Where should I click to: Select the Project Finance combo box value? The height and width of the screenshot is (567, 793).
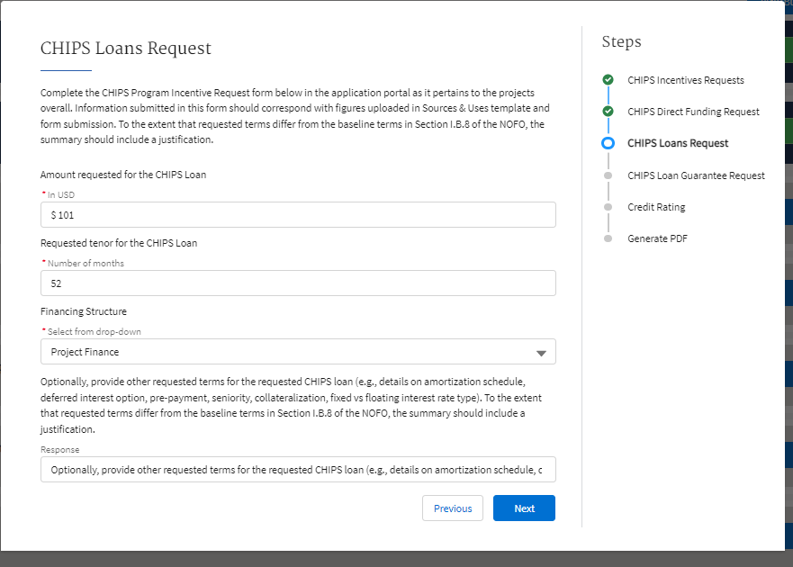tap(288, 352)
